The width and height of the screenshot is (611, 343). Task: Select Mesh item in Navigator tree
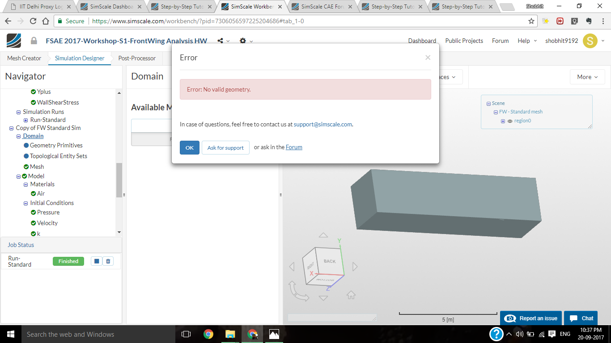[x=37, y=167]
